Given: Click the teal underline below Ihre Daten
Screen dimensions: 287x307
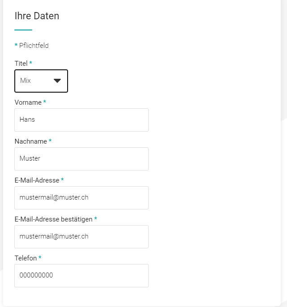Looking at the screenshot, I should [x=23, y=30].
